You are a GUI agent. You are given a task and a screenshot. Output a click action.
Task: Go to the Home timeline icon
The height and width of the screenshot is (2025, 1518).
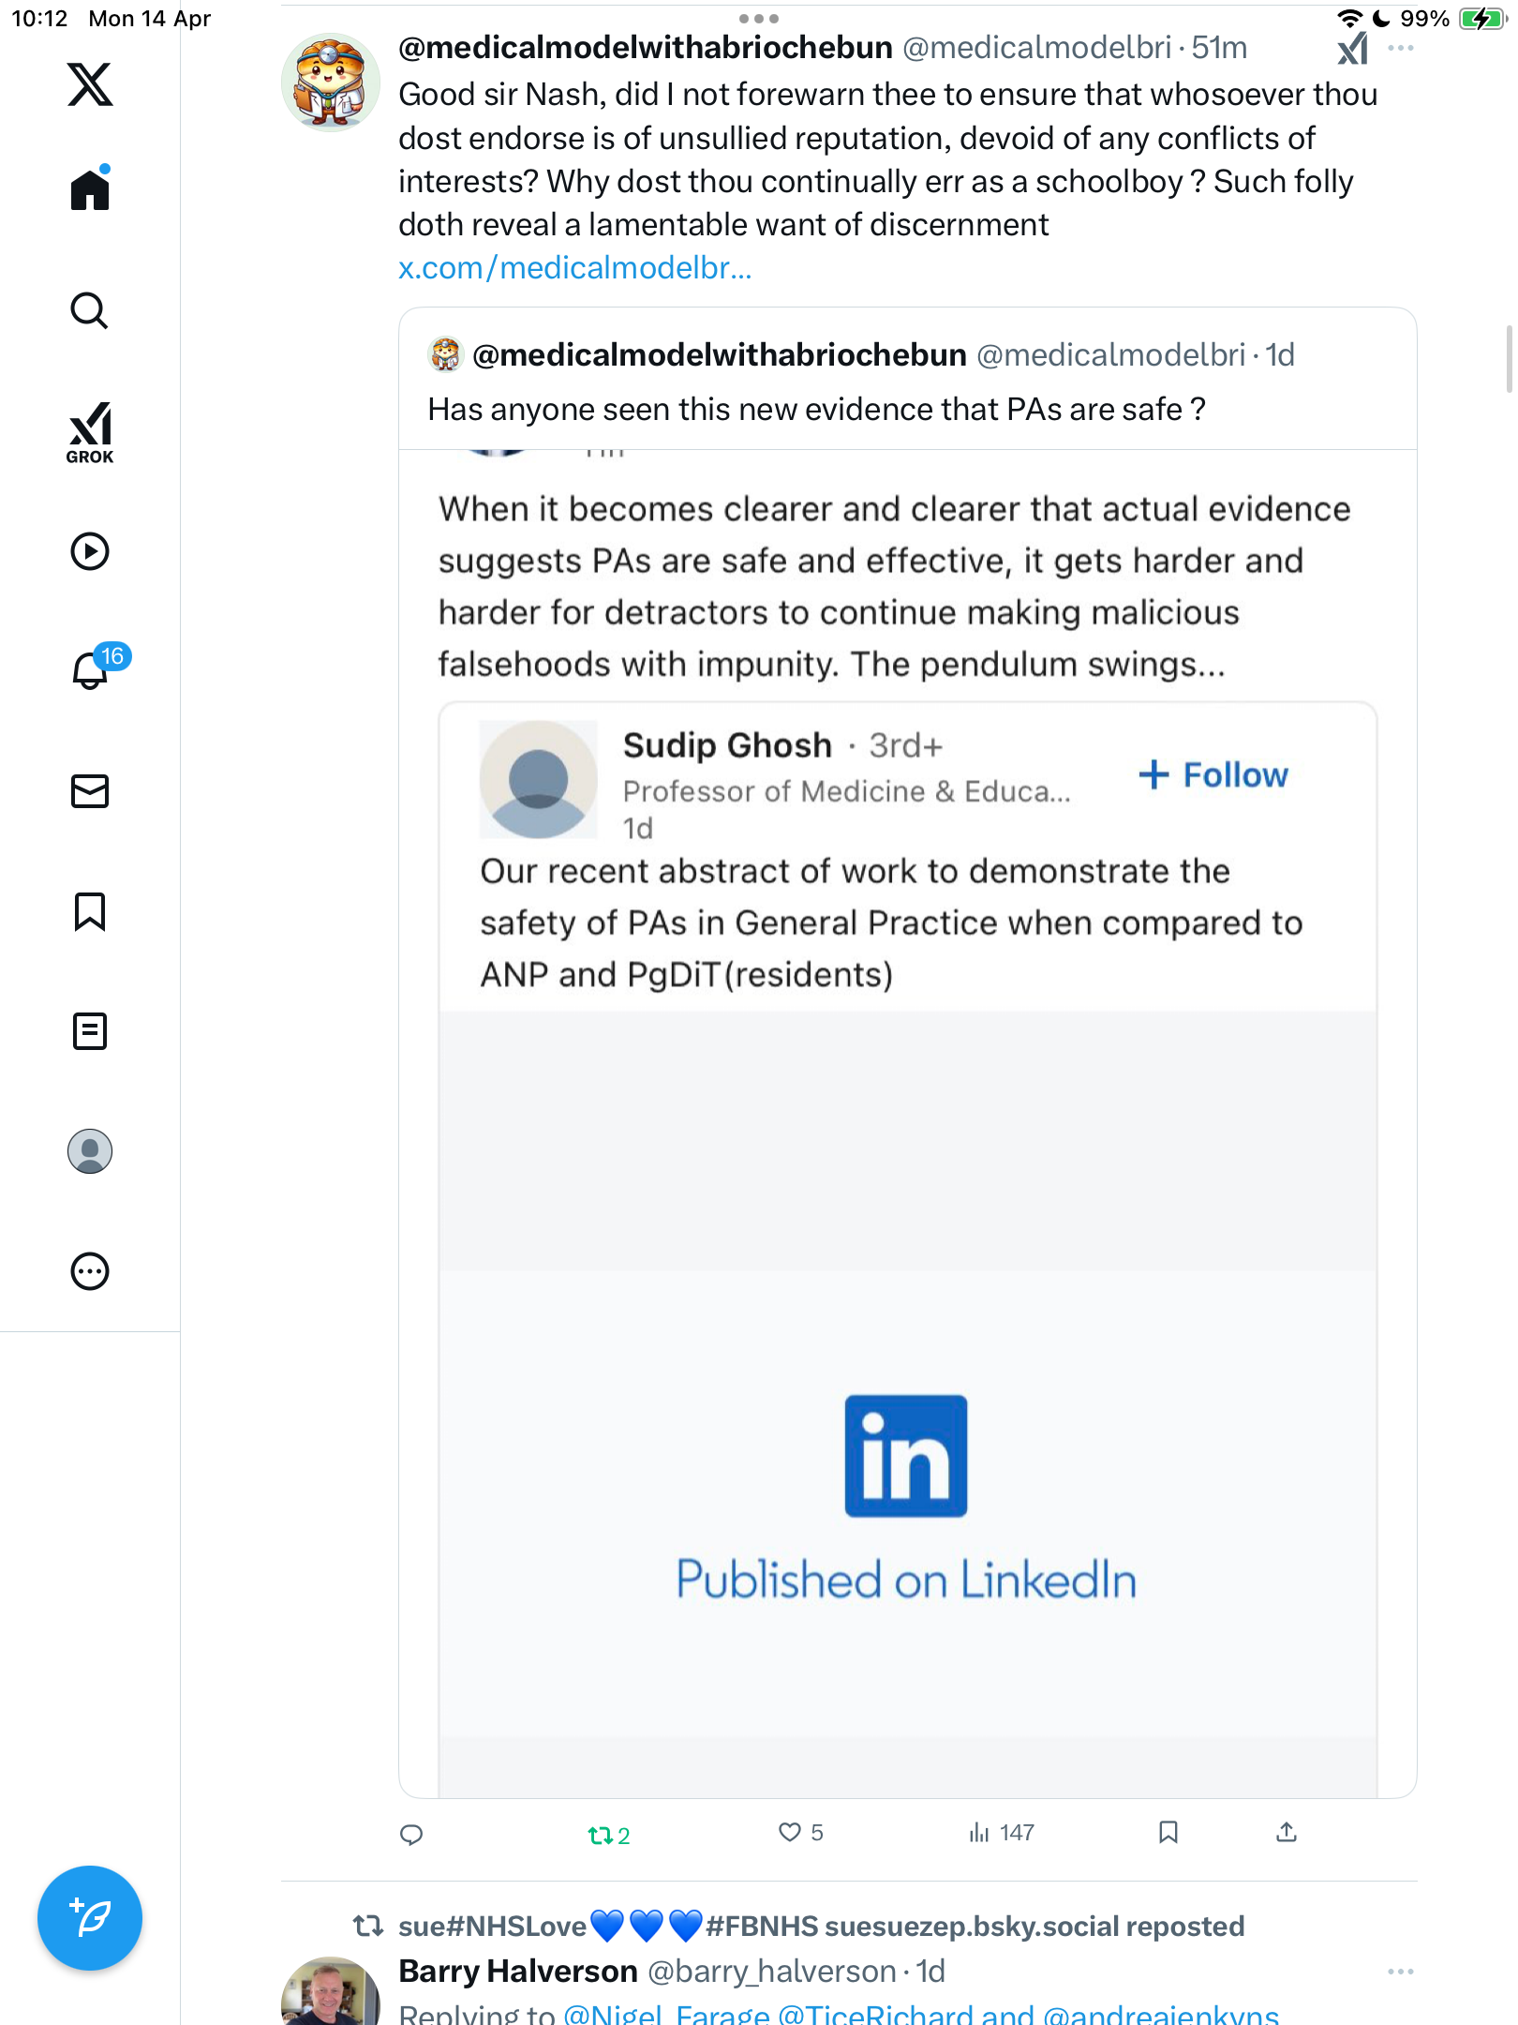coord(90,188)
